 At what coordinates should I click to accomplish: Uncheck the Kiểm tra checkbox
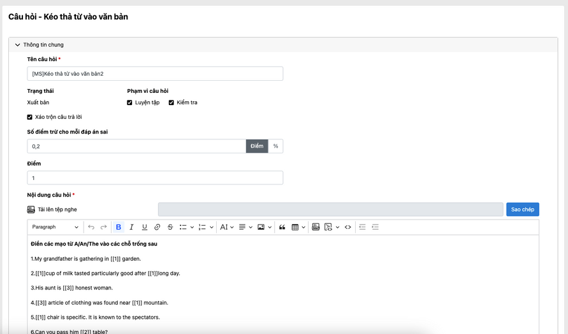[171, 102]
